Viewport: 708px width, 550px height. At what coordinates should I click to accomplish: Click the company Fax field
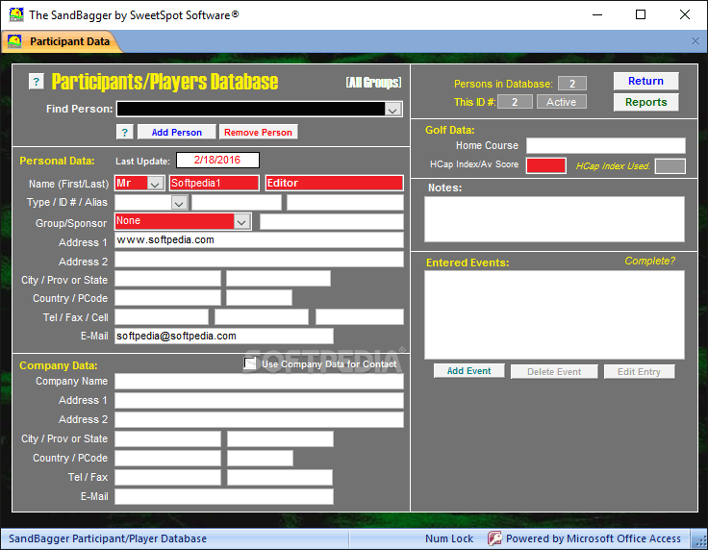[x=280, y=477]
